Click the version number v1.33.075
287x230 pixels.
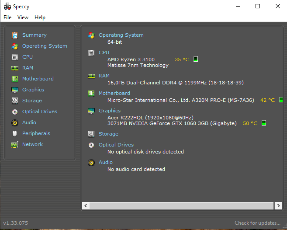point(16,223)
